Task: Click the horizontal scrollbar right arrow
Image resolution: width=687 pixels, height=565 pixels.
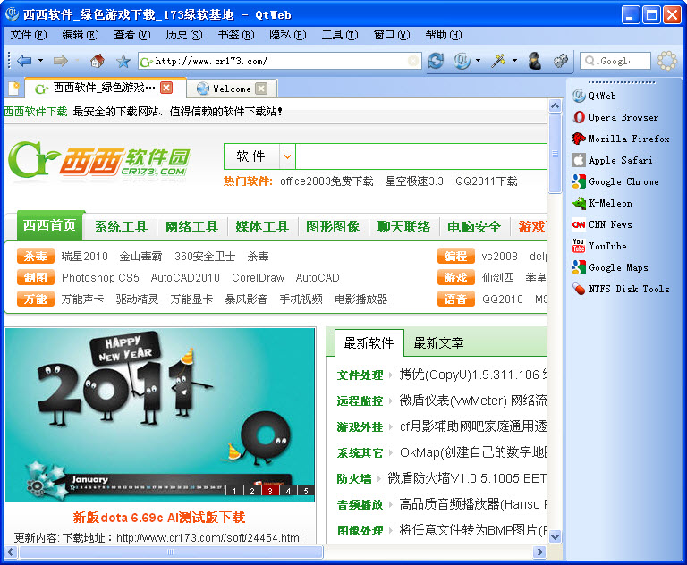Action: pos(539,552)
